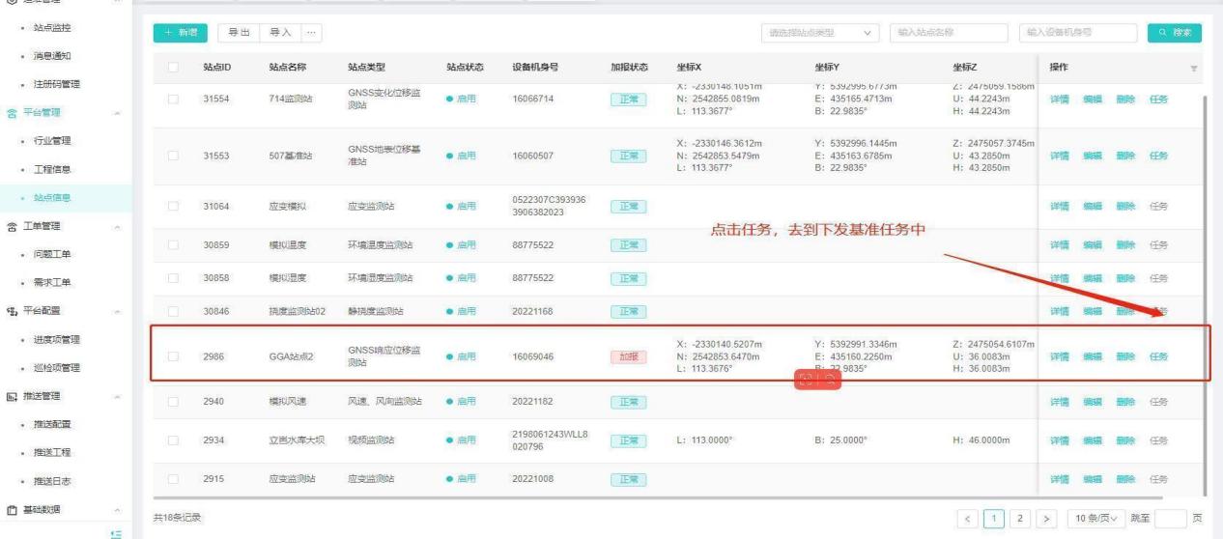The width and height of the screenshot is (1223, 539).
Task: Click the 平台管理 sidebar section icon
Action: click(x=11, y=112)
